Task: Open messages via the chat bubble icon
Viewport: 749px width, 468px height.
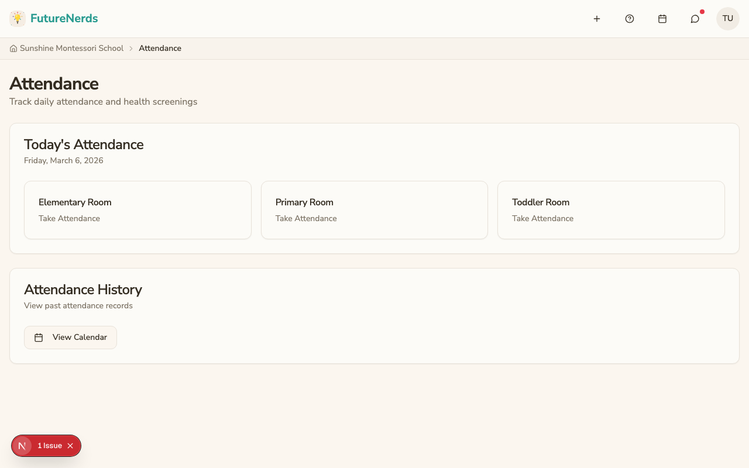Action: 695,19
